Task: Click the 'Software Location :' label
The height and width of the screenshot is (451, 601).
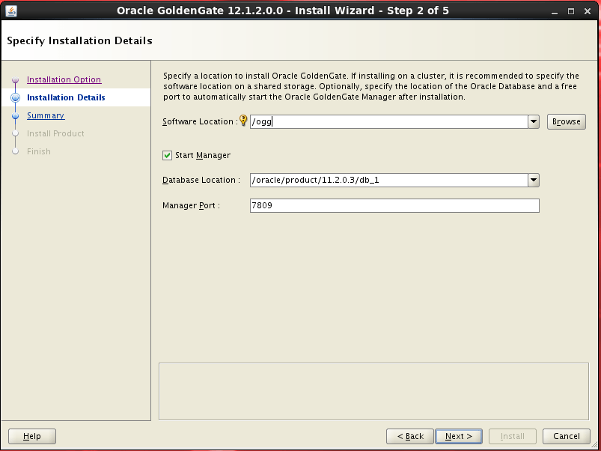Action: click(x=200, y=121)
